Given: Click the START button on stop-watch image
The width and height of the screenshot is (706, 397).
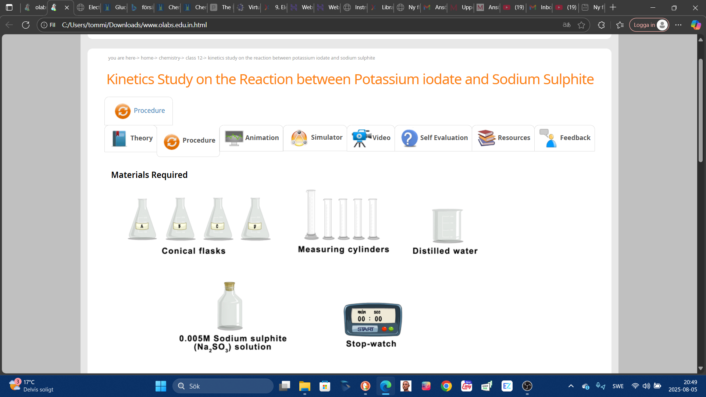Looking at the screenshot, I should click(365, 329).
